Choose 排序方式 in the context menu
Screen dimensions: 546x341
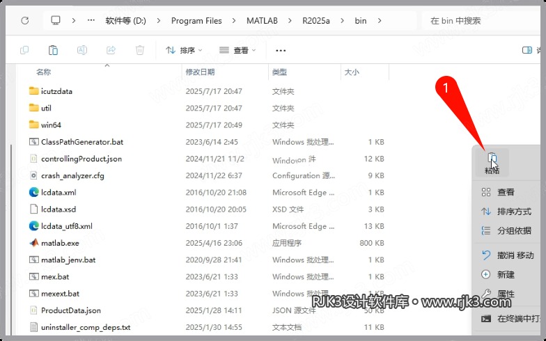click(506, 212)
